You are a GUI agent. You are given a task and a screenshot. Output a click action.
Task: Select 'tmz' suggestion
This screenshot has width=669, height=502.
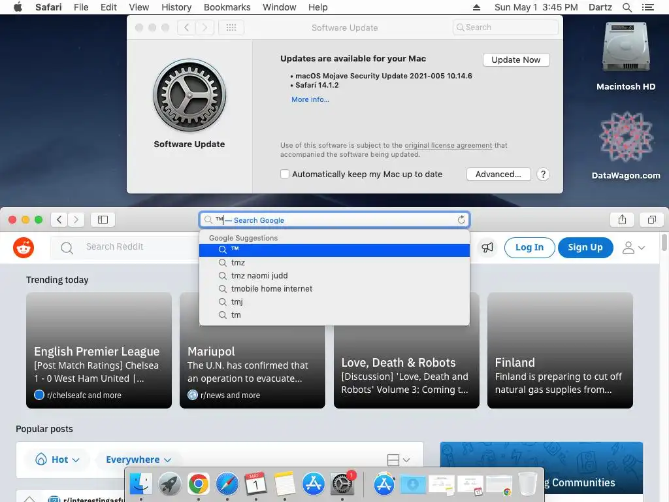coord(334,263)
